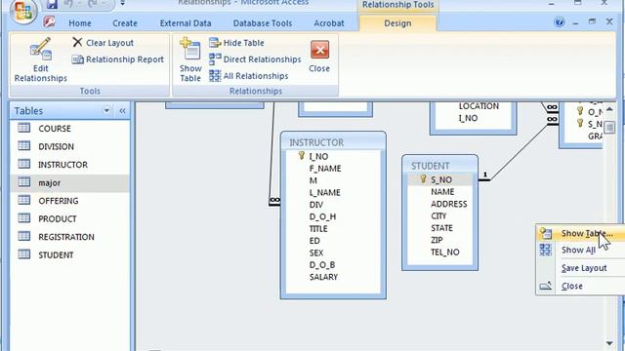
Task: Open the Tables navigation pane dropdown
Action: click(106, 110)
